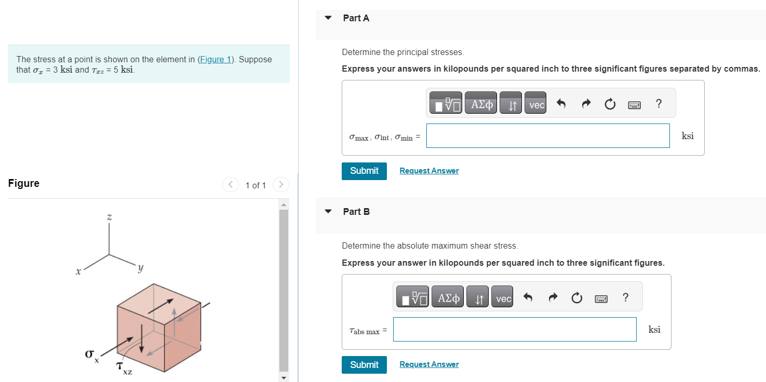The width and height of the screenshot is (766, 382).
Task: Open the Greek symbols ΑΣΦ palette in Part B
Action: point(447,296)
